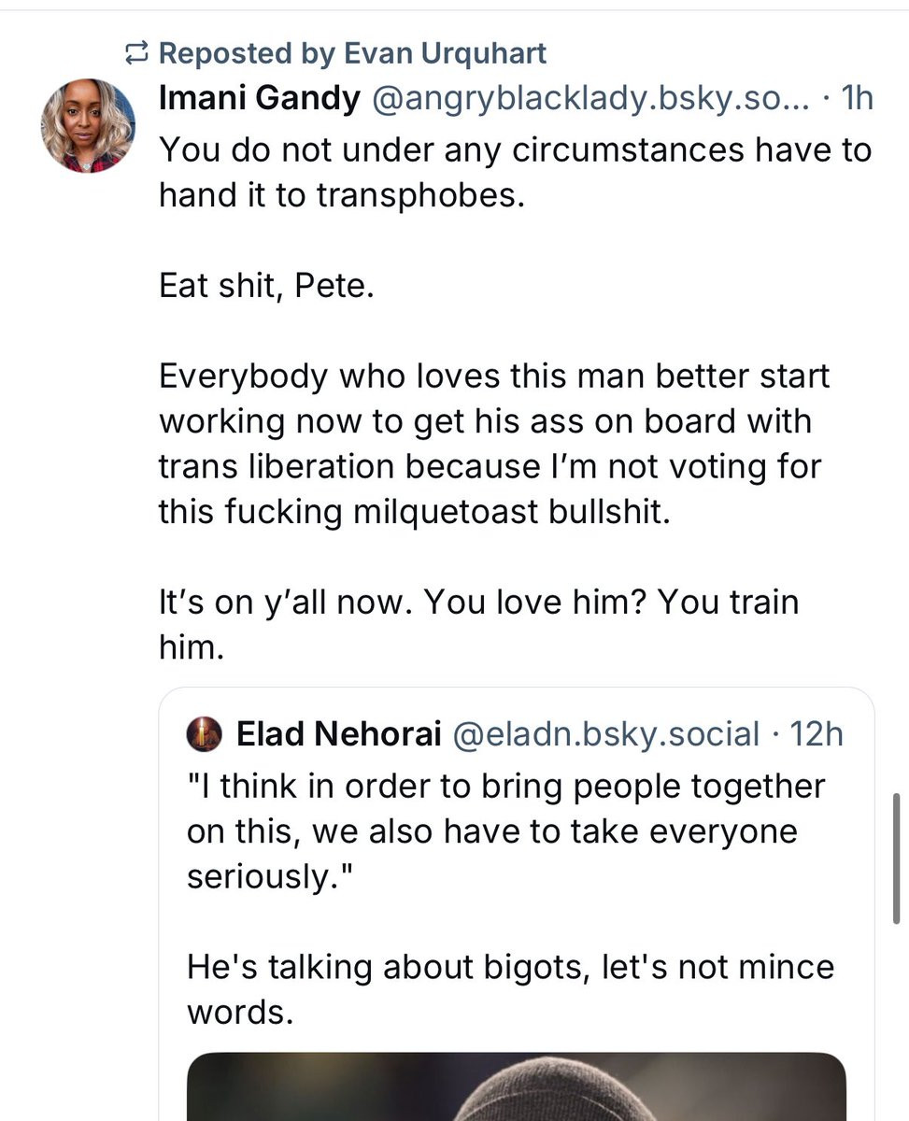Click the Imani Gandy display name
Screen dimensions: 909x1121
click(x=260, y=100)
